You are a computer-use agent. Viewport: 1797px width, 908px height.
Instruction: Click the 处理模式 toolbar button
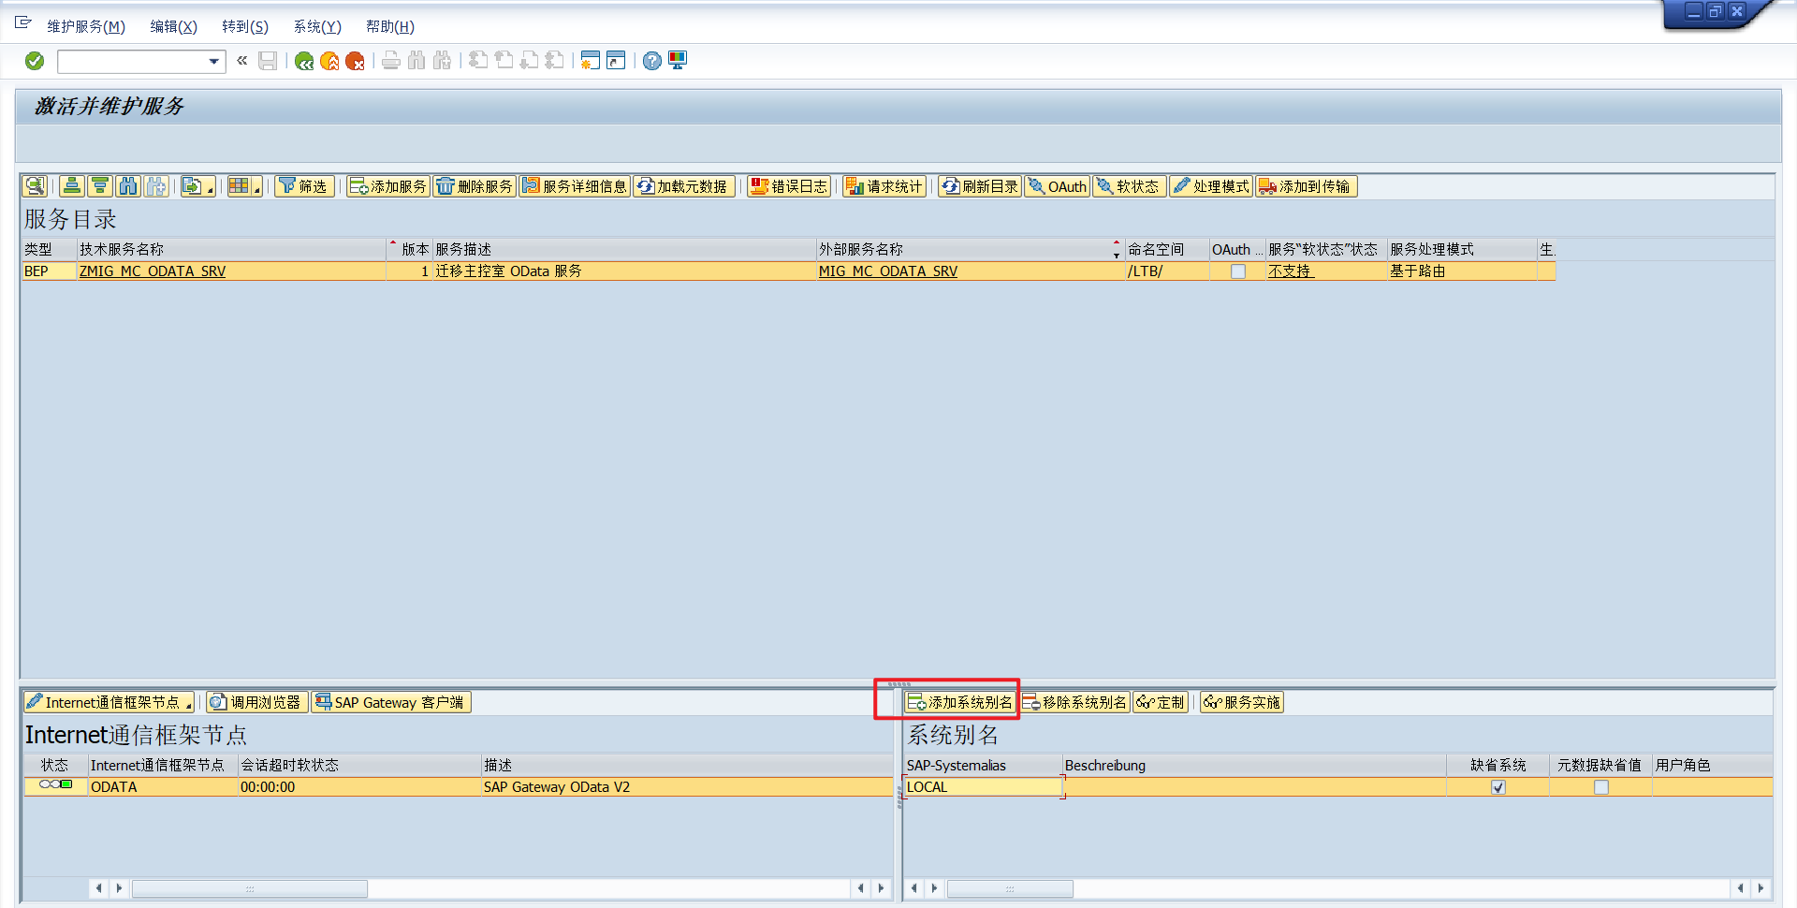pos(1211,186)
